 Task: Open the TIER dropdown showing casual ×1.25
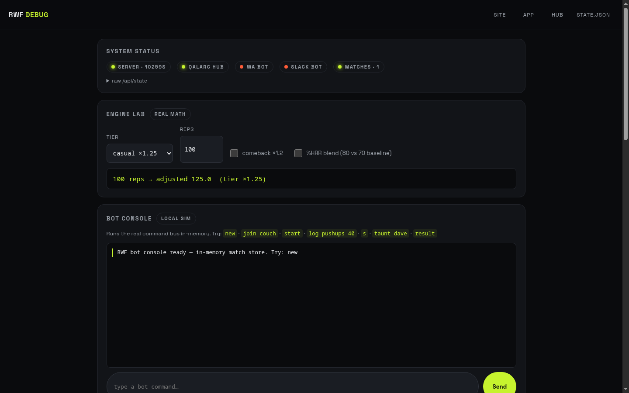140,153
